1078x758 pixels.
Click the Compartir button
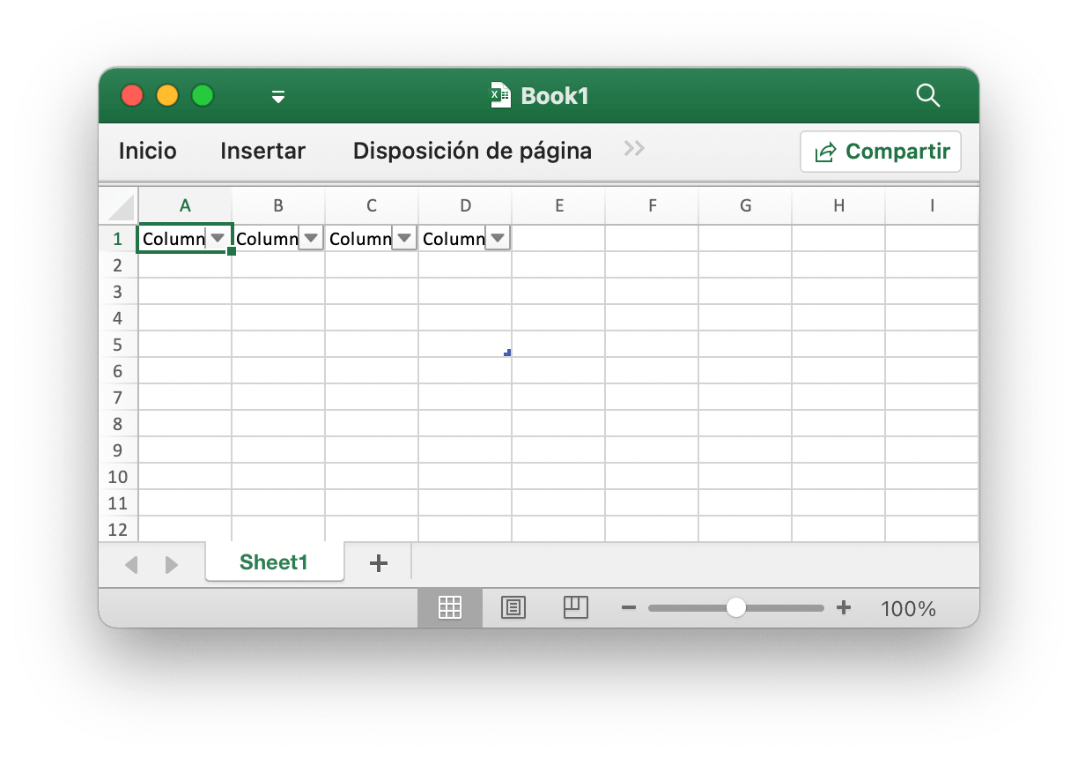(x=881, y=152)
